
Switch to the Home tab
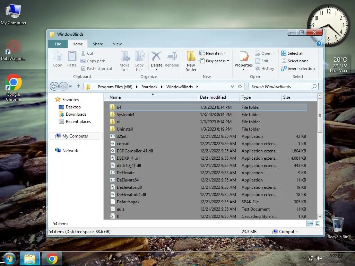[77, 44]
